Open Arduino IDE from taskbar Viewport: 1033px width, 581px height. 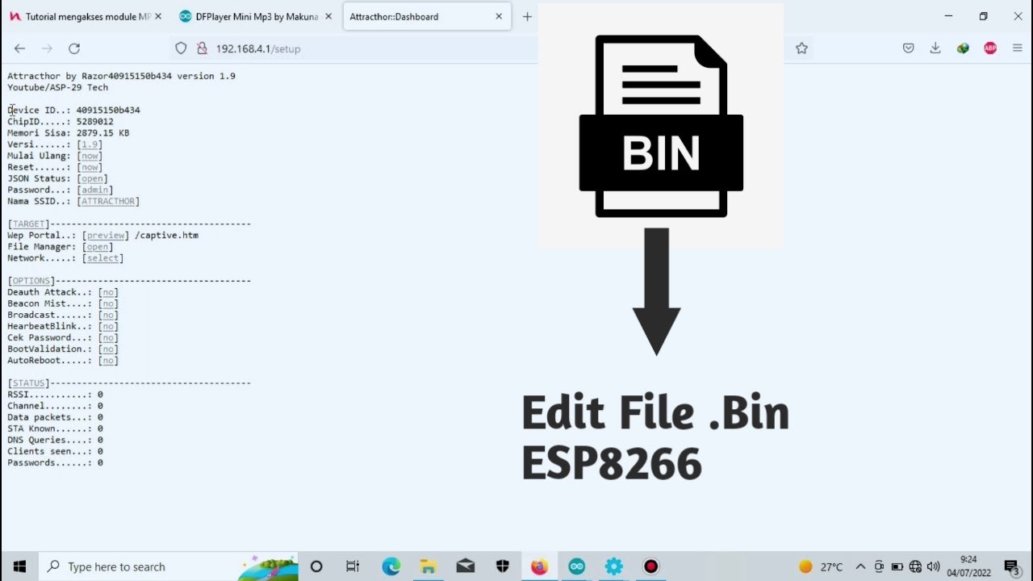click(576, 566)
